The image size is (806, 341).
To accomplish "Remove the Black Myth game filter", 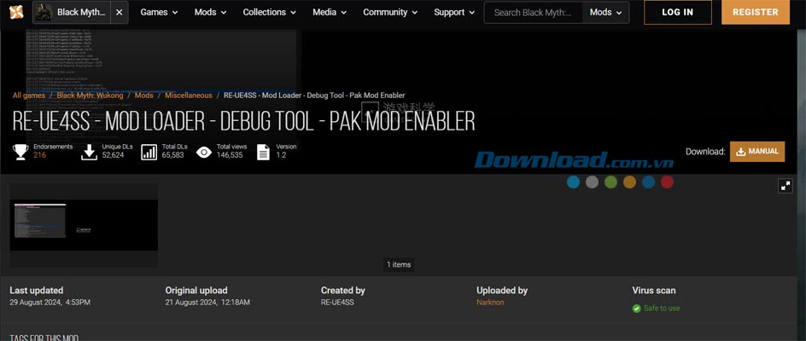I will point(119,13).
